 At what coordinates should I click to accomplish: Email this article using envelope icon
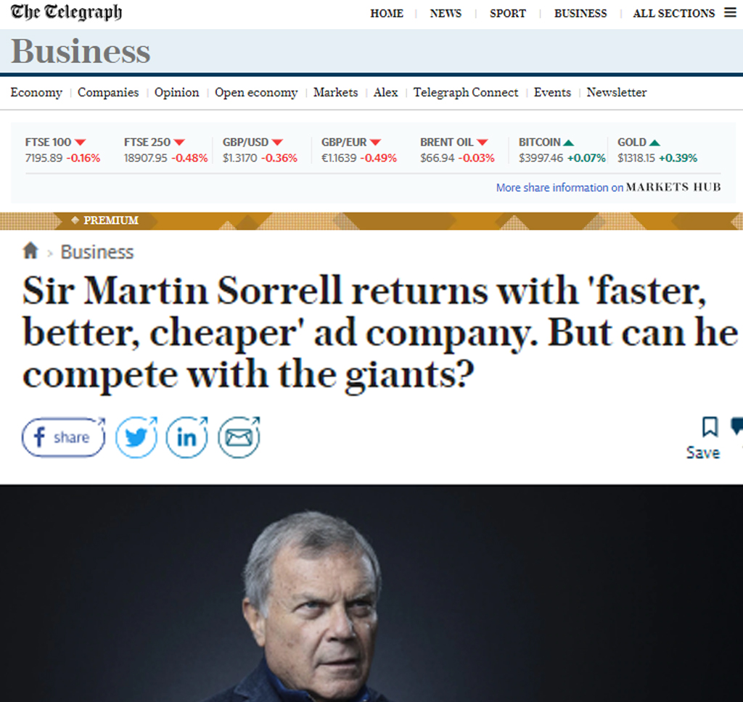point(239,437)
